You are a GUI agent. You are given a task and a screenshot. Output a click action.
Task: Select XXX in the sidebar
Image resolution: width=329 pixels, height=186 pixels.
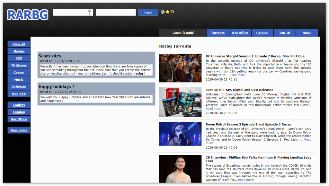coord(19,58)
